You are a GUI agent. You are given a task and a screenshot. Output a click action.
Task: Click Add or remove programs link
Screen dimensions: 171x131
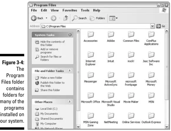(49, 51)
